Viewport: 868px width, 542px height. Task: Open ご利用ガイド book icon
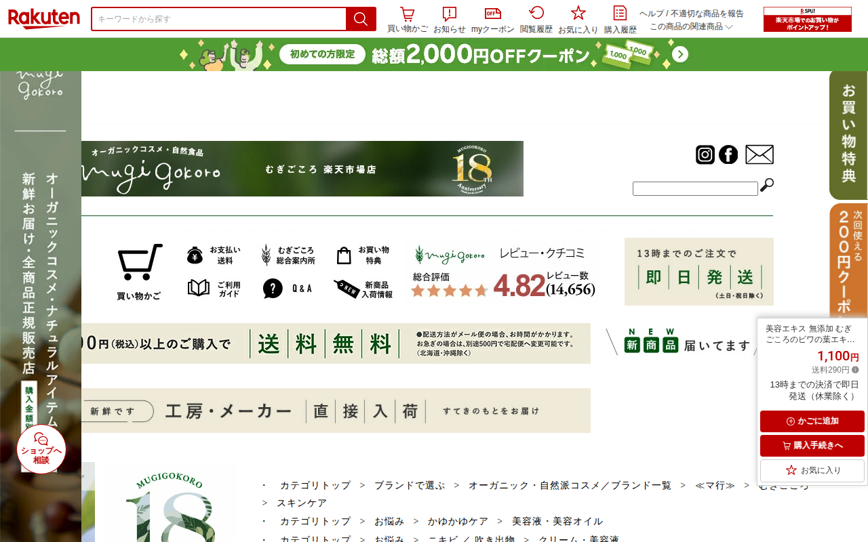point(214,289)
